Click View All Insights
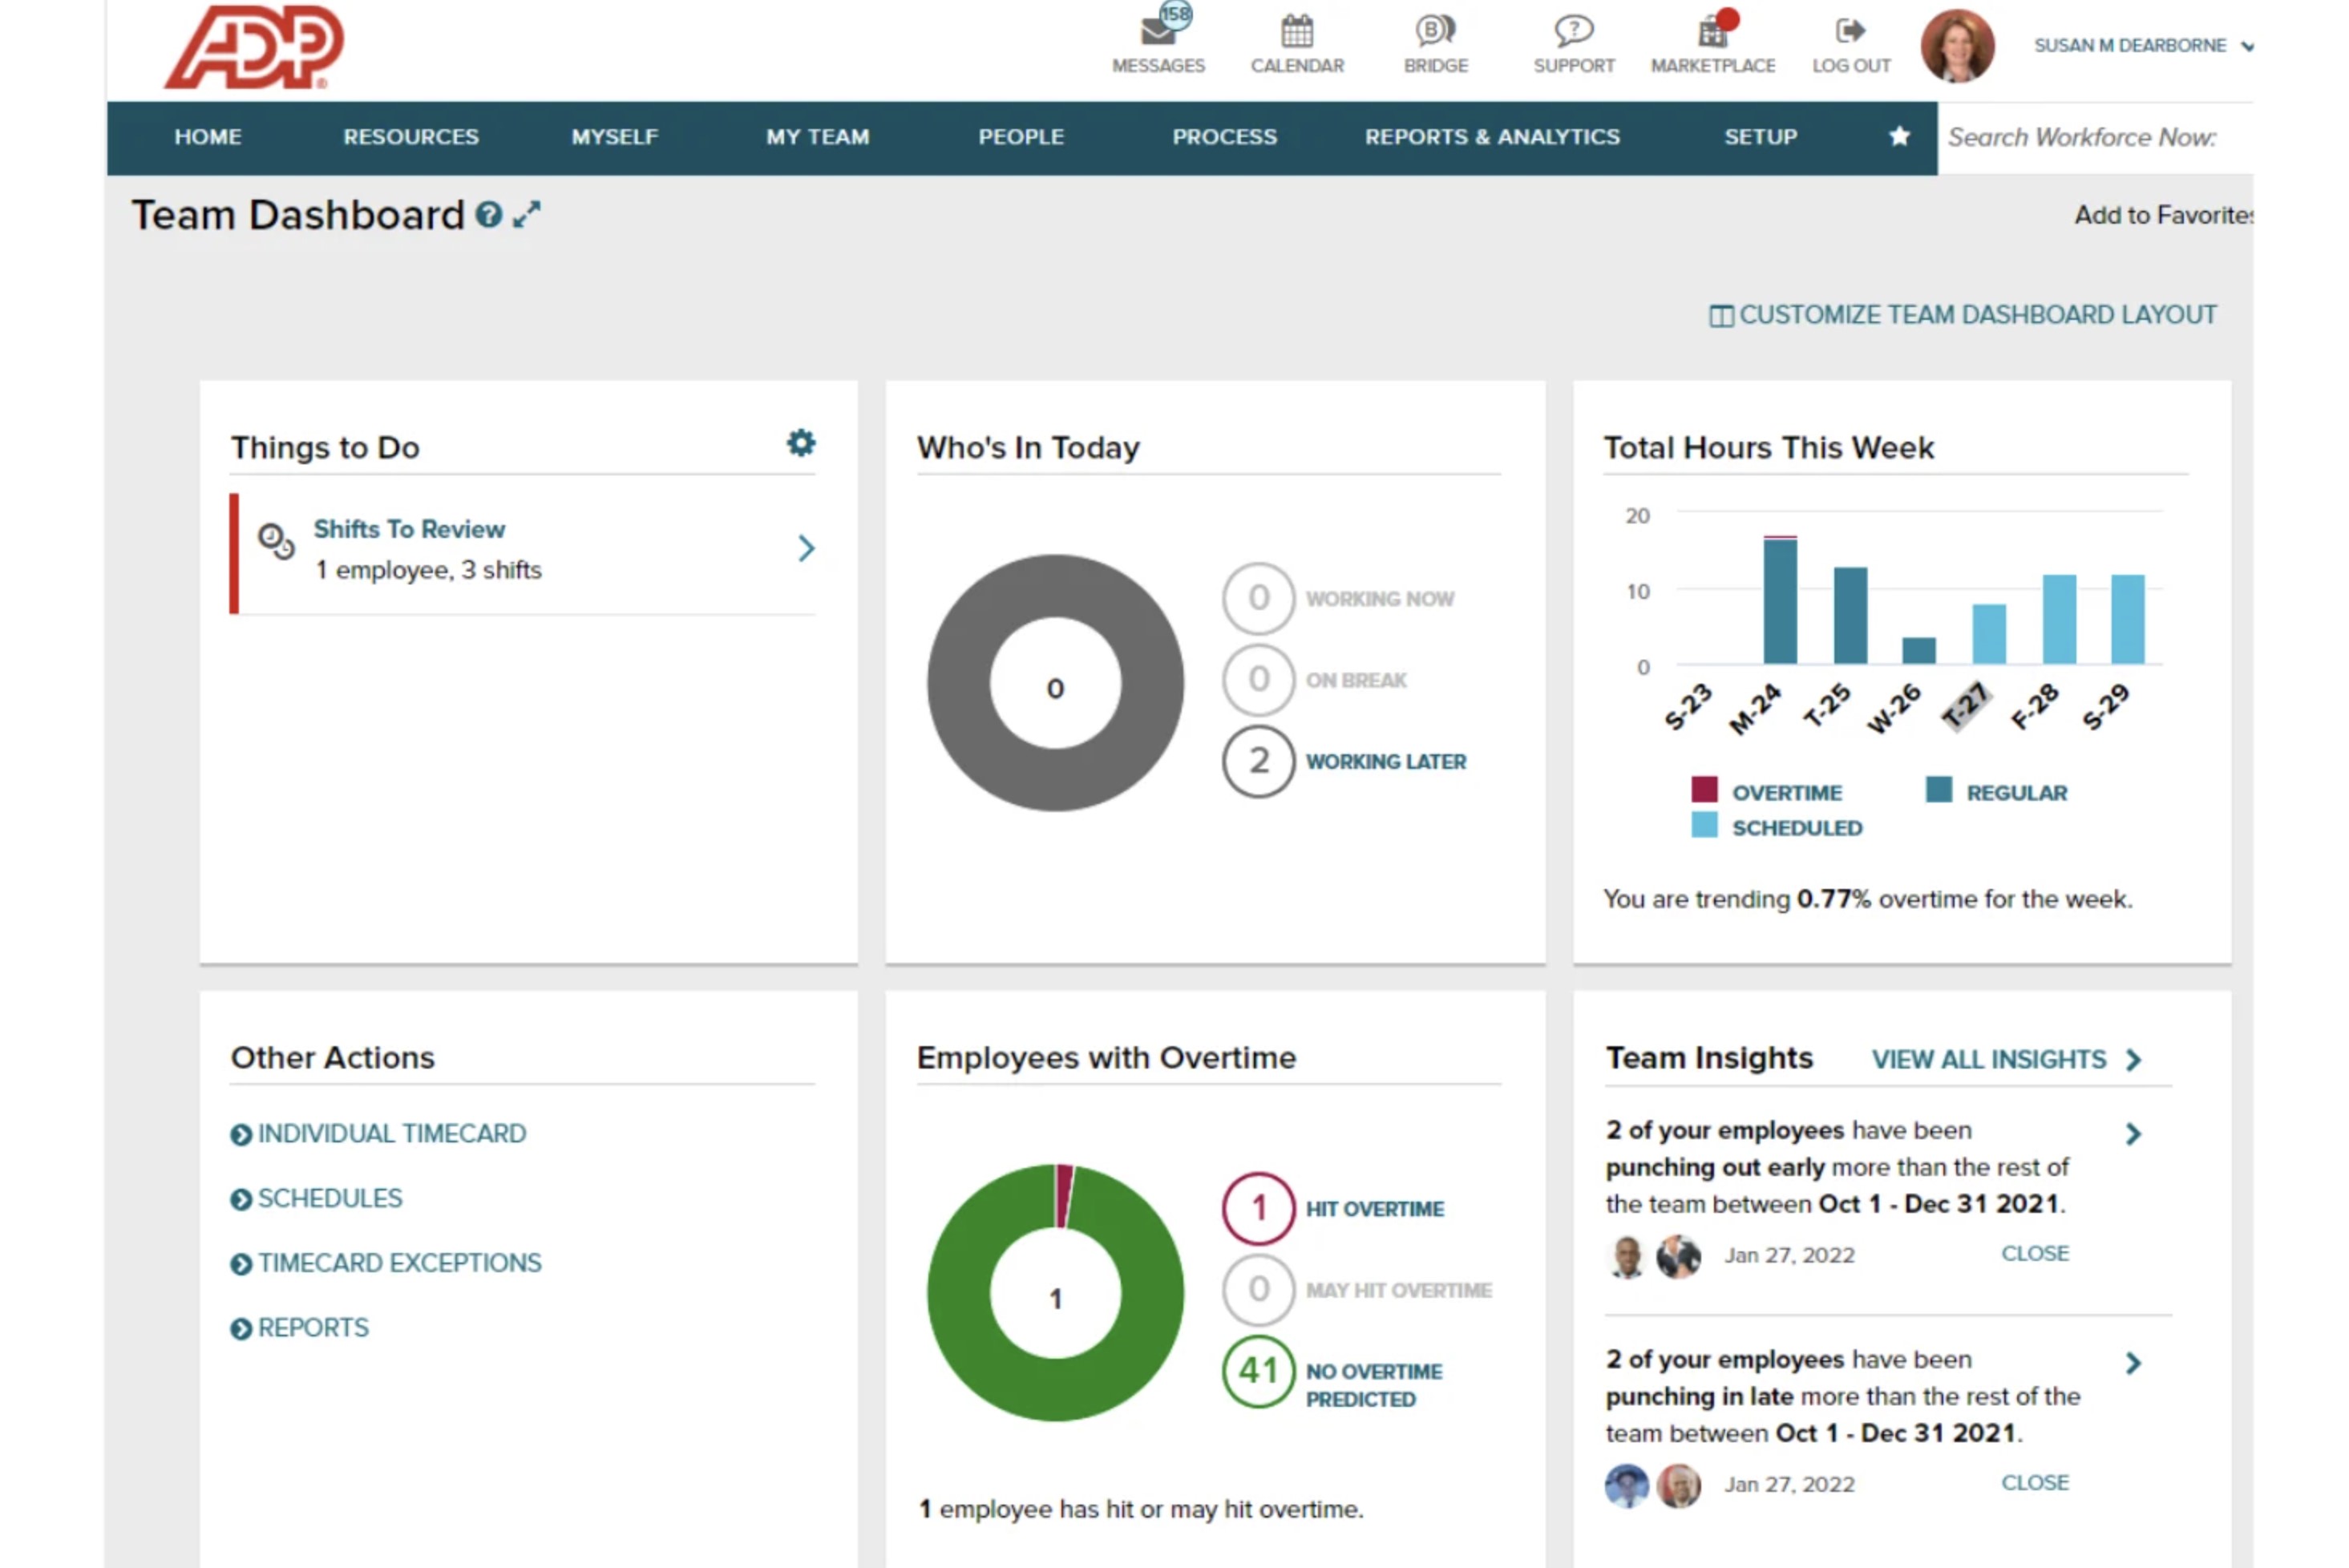The height and width of the screenshot is (1568, 2349). tap(1988, 1059)
